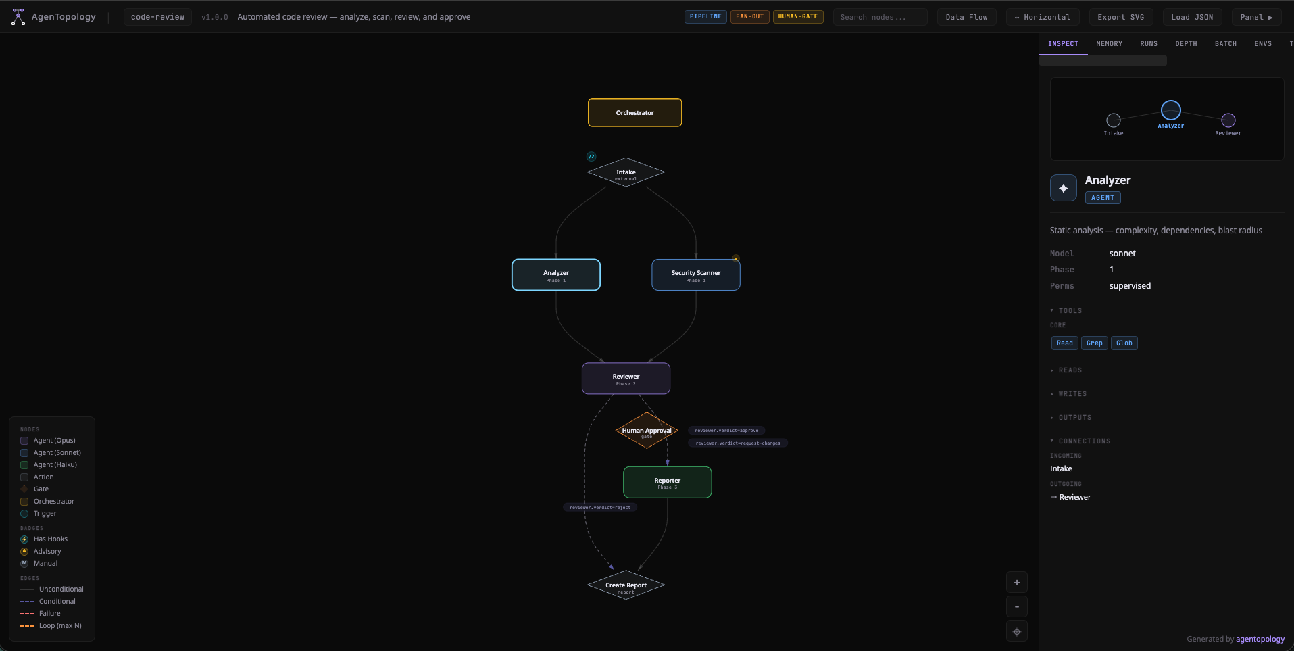Open incoming connection Intake link
The height and width of the screenshot is (651, 1294).
click(1061, 469)
